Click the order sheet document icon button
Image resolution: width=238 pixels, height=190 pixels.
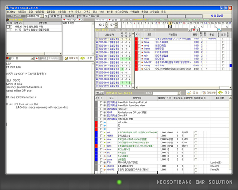[x=209, y=93]
